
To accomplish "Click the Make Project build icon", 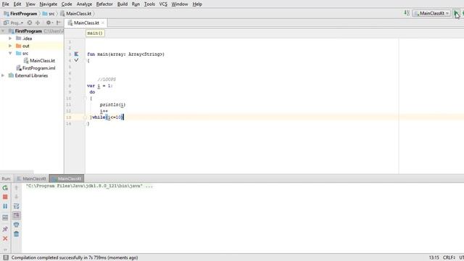I will point(407,13).
